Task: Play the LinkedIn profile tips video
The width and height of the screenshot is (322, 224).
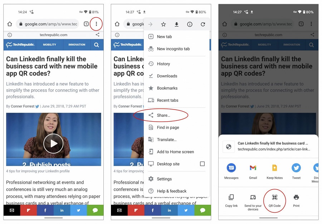Action: [53, 143]
